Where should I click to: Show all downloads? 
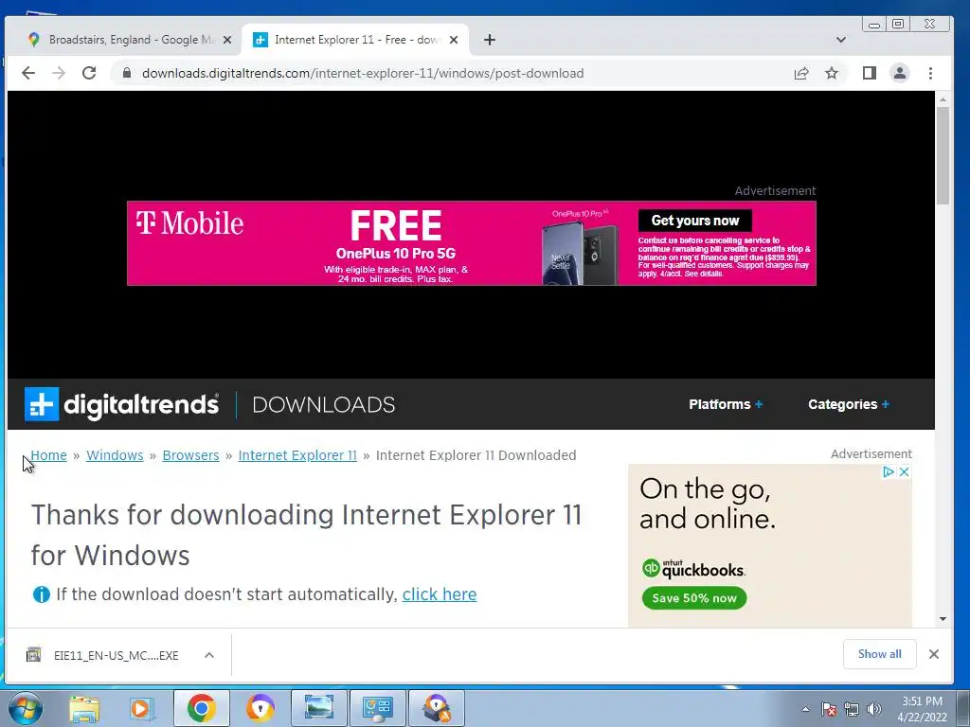pos(879,654)
